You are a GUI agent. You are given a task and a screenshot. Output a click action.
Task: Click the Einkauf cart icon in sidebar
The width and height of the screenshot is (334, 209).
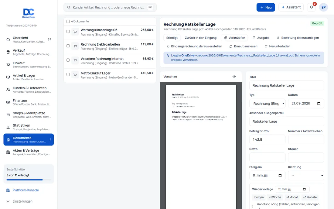tap(8, 65)
